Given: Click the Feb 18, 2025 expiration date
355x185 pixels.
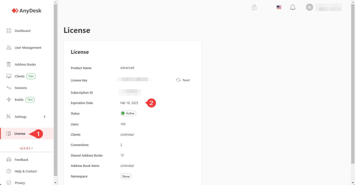Looking at the screenshot, I should pos(129,103).
